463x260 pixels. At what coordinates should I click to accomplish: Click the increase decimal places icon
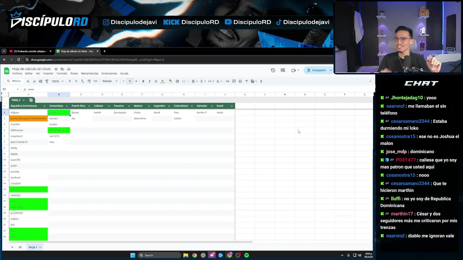point(89,81)
